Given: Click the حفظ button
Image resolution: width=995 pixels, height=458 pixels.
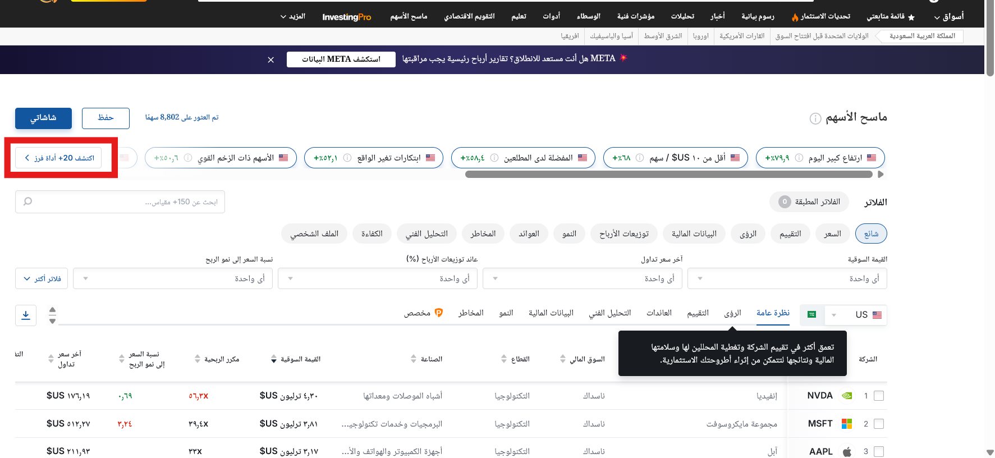Looking at the screenshot, I should (x=106, y=118).
